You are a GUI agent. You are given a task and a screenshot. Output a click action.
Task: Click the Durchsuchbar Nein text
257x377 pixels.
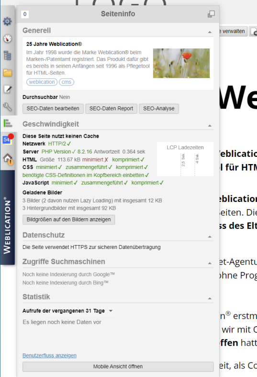pos(46,97)
